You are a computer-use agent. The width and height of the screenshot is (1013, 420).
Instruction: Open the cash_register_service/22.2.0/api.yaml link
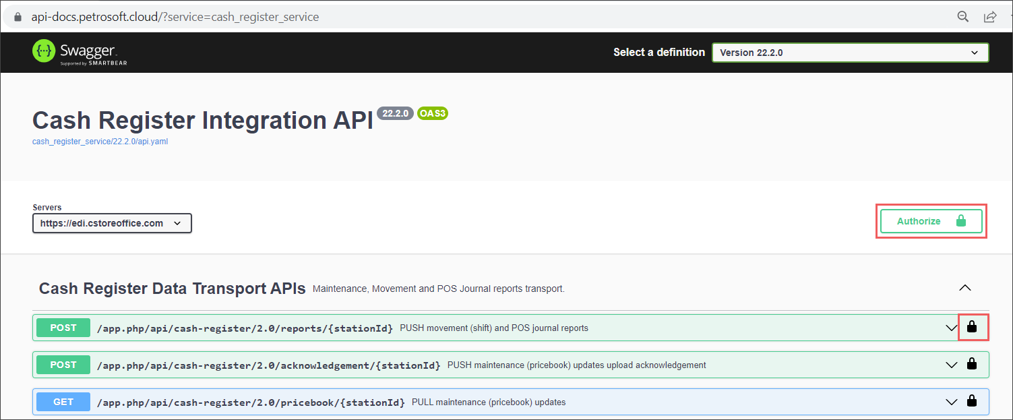click(x=100, y=141)
